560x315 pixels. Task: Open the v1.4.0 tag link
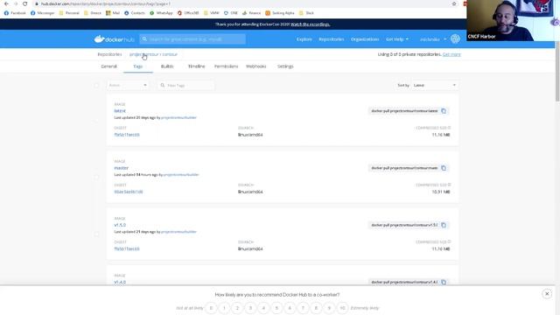coord(120,282)
